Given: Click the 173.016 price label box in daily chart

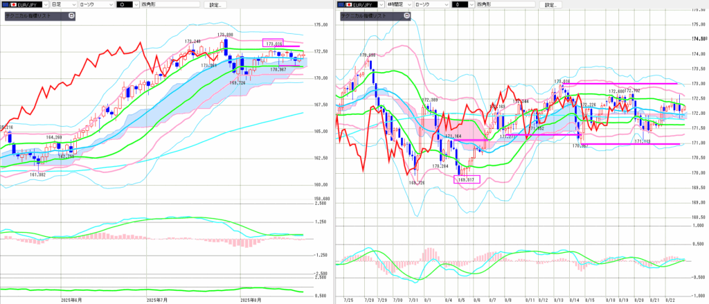Looking at the screenshot, I should [x=274, y=44].
